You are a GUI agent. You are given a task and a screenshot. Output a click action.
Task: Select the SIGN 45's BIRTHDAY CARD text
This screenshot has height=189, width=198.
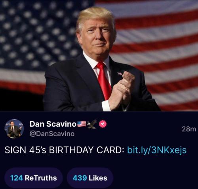[x=64, y=150]
